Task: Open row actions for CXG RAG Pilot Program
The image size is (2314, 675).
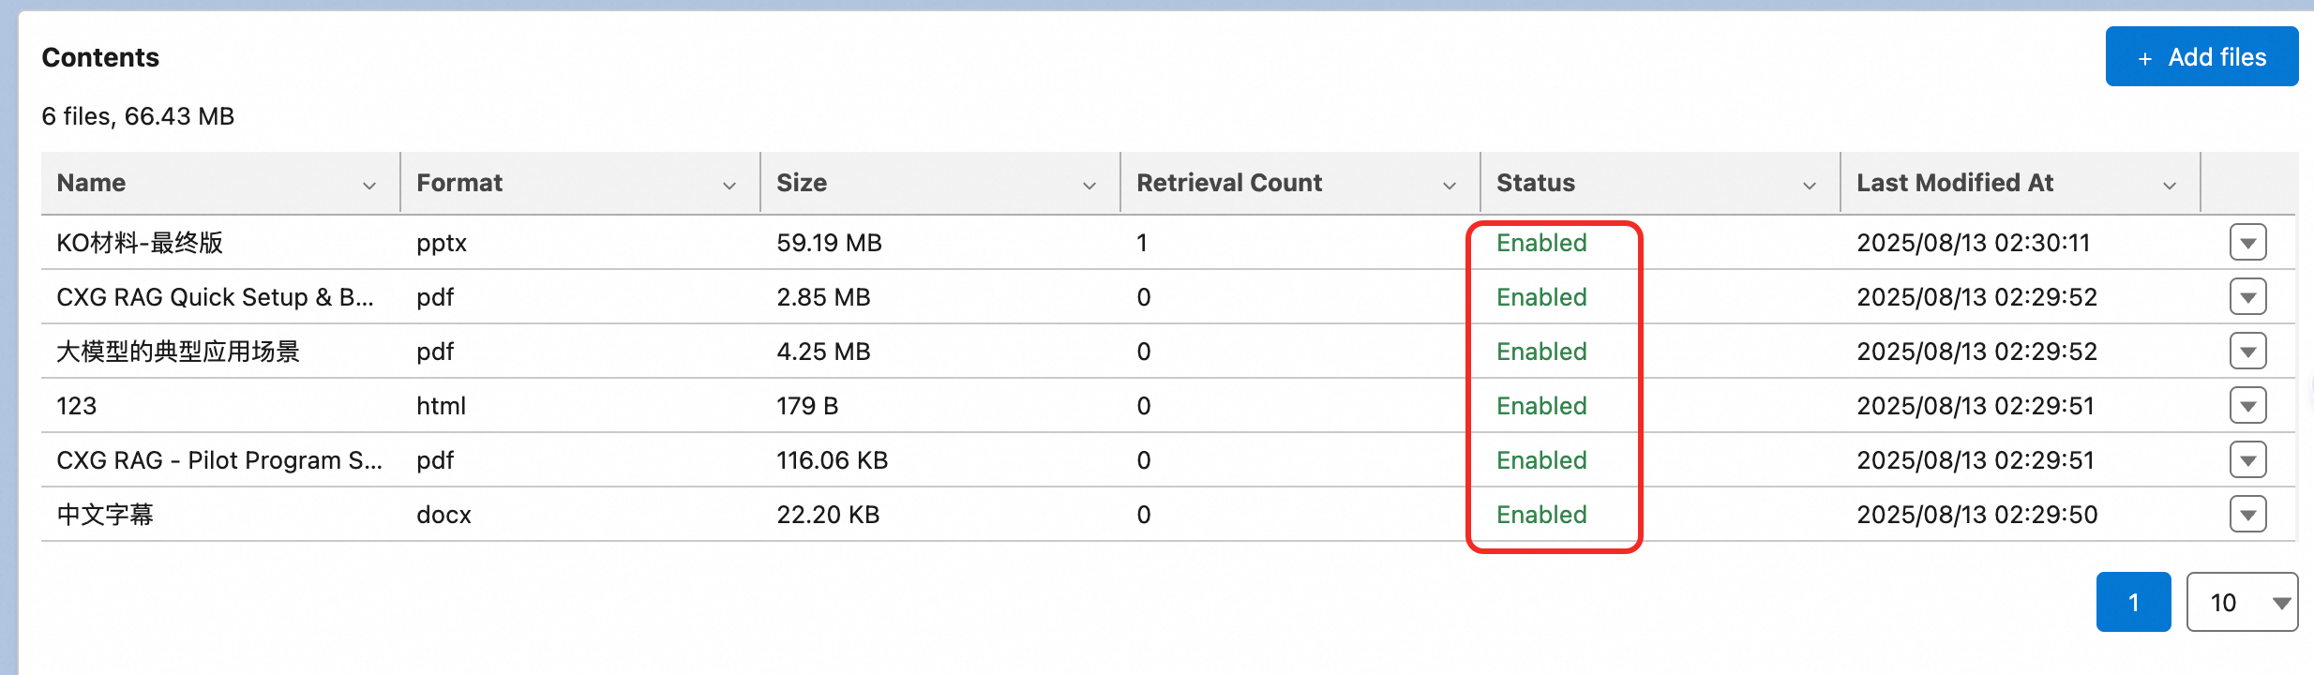Action: coord(2247,460)
